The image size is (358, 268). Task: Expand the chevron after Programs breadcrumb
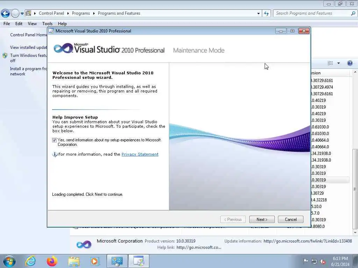coord(94,14)
